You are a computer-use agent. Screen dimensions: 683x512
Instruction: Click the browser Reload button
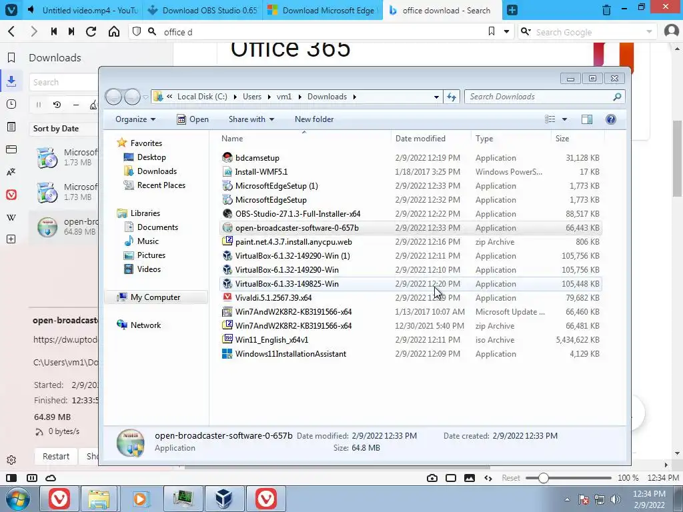pos(91,31)
